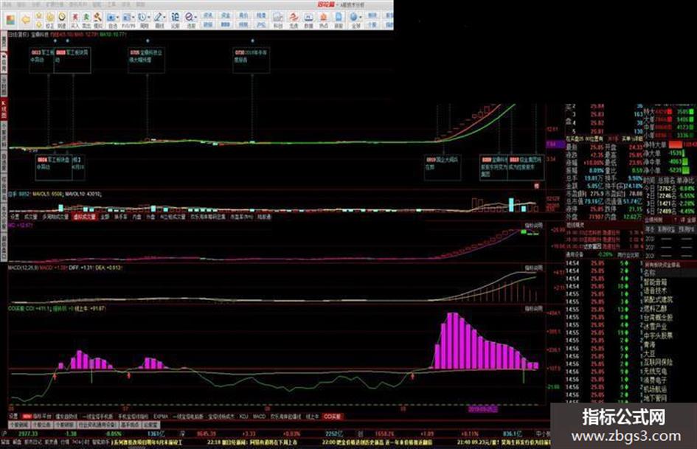Screen dimensions: 697x449
Task: Open the 龙虎 ranking icon
Action: pos(293,20)
